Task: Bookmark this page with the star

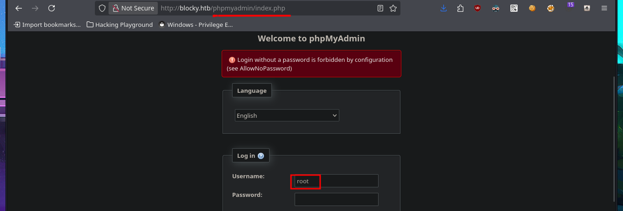Action: (393, 8)
